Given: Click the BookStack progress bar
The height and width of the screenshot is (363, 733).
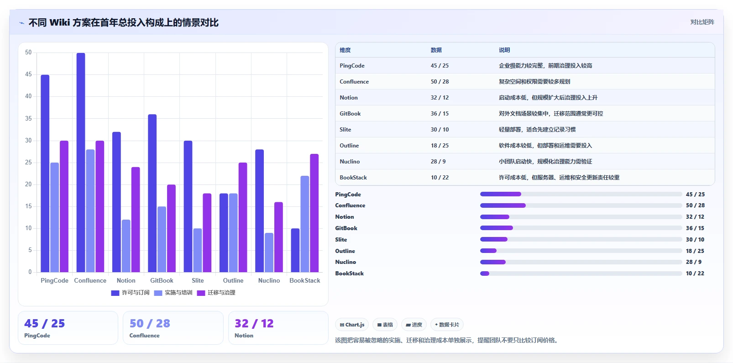Looking at the screenshot, I should pos(581,274).
